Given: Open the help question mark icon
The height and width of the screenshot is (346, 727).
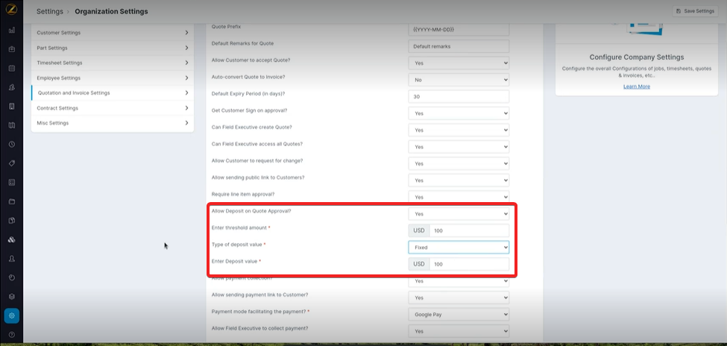Looking at the screenshot, I should [12, 334].
